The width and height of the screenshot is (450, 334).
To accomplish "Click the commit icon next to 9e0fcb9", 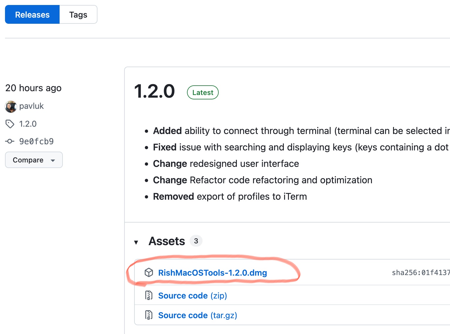I will [10, 141].
